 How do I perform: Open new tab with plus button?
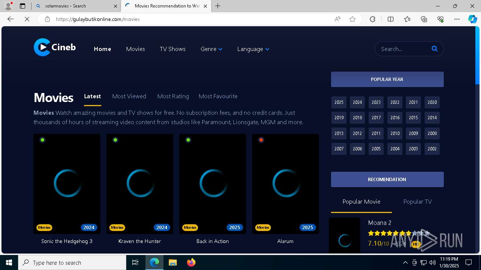[x=218, y=6]
